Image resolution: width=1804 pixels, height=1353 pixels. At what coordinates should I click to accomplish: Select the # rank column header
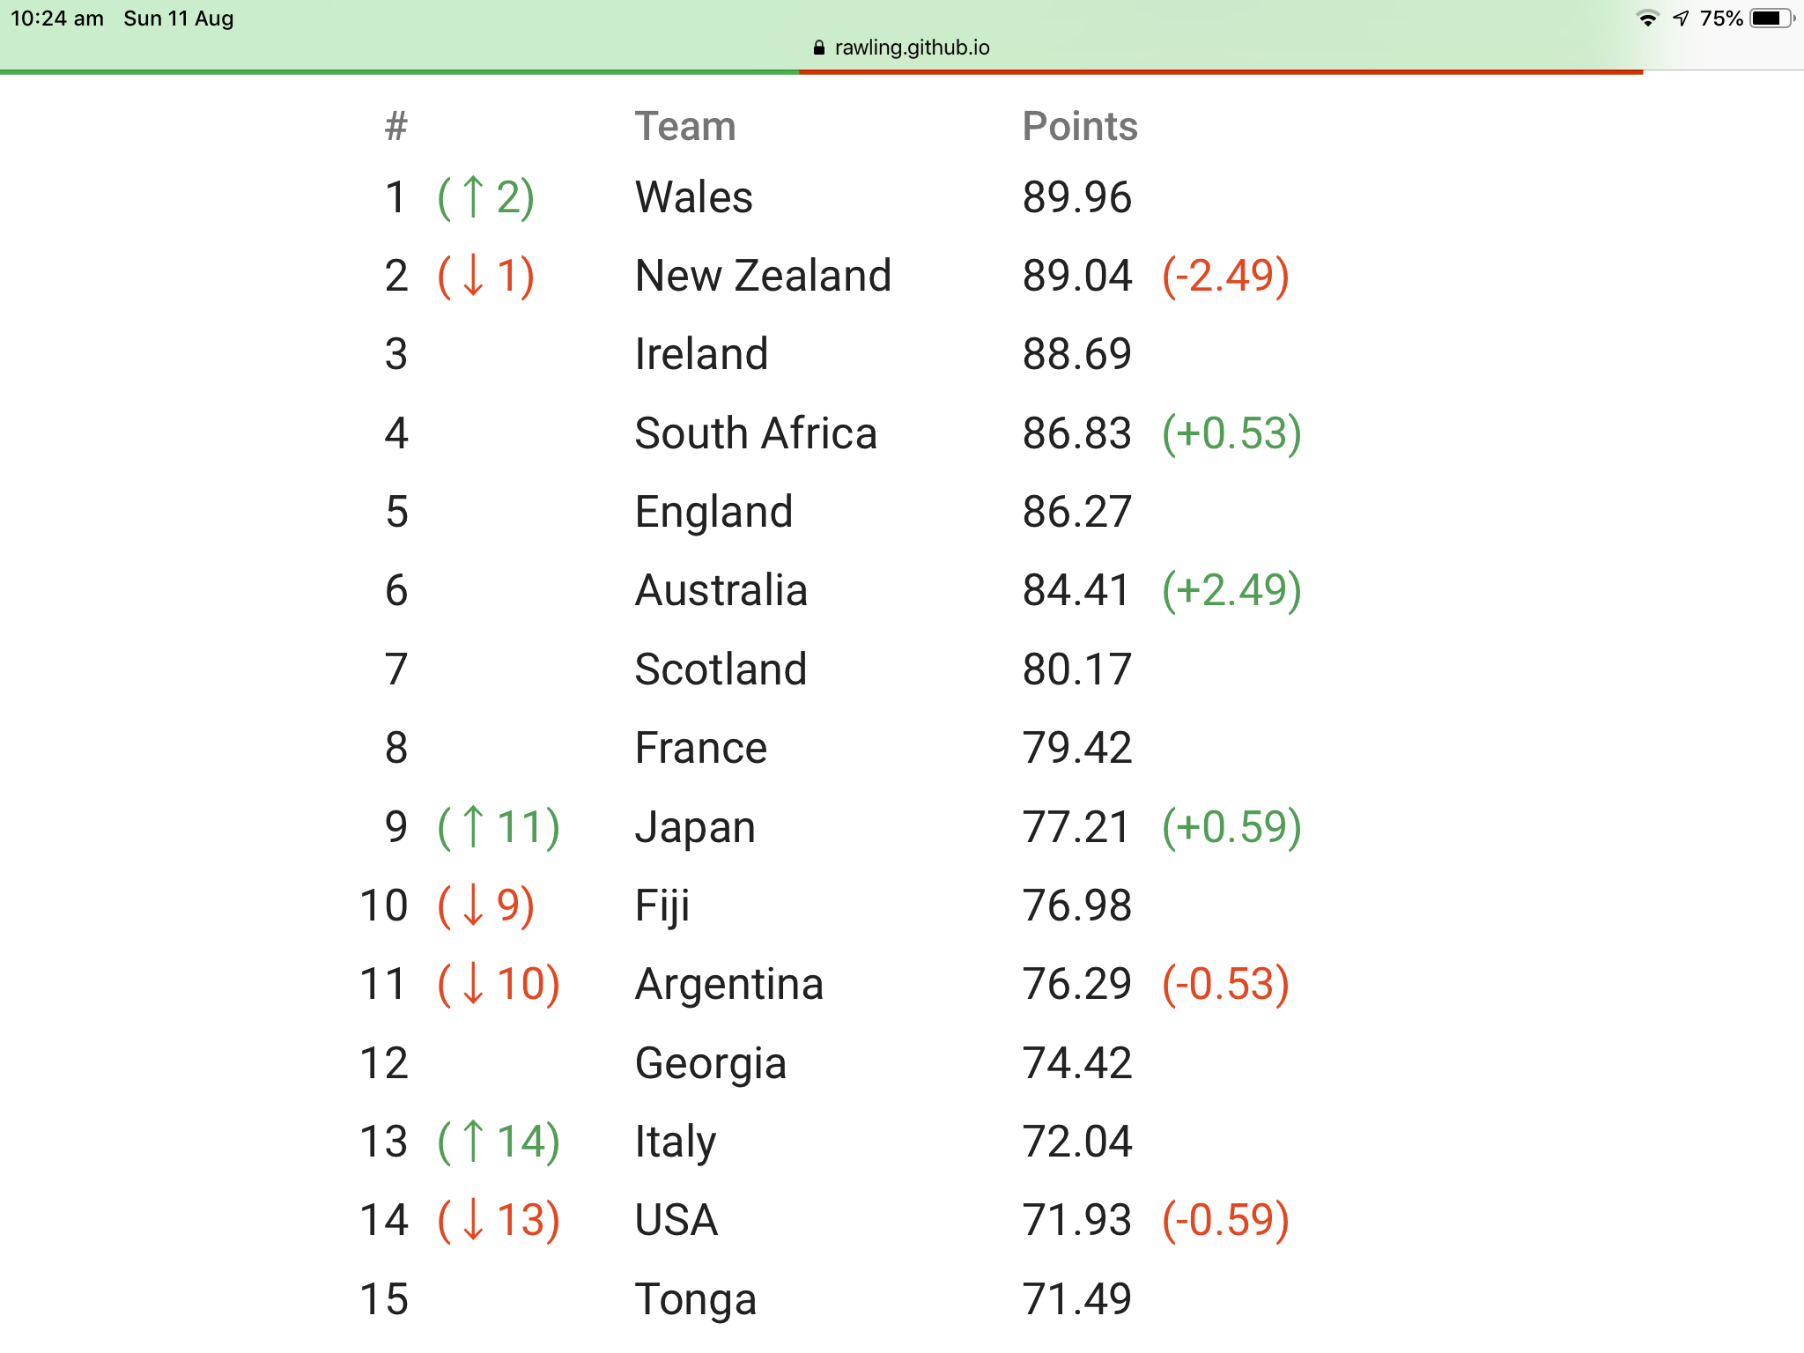click(396, 127)
